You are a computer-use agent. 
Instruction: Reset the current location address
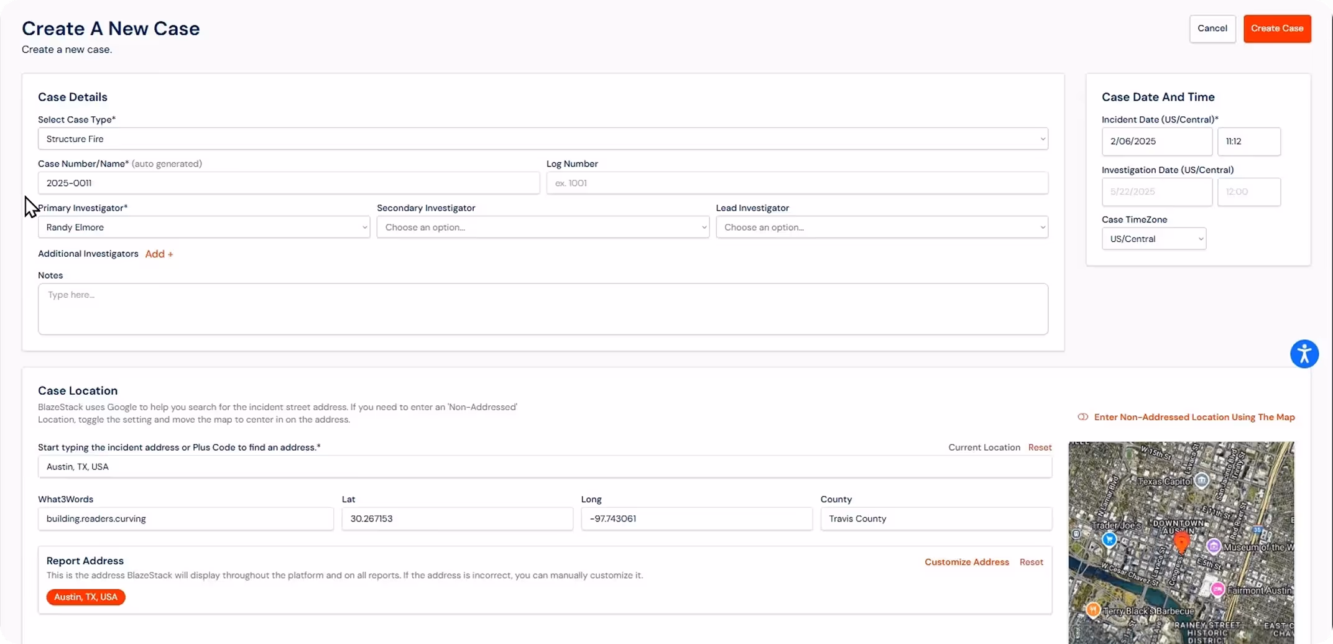[x=1040, y=447]
